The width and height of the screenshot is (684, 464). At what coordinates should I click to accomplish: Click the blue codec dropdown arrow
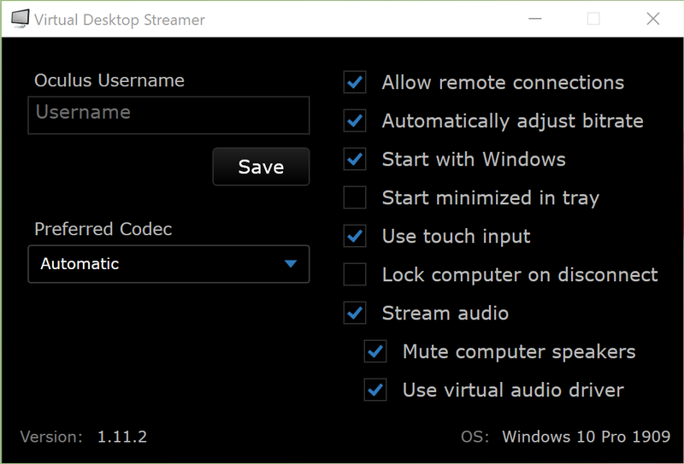click(291, 264)
